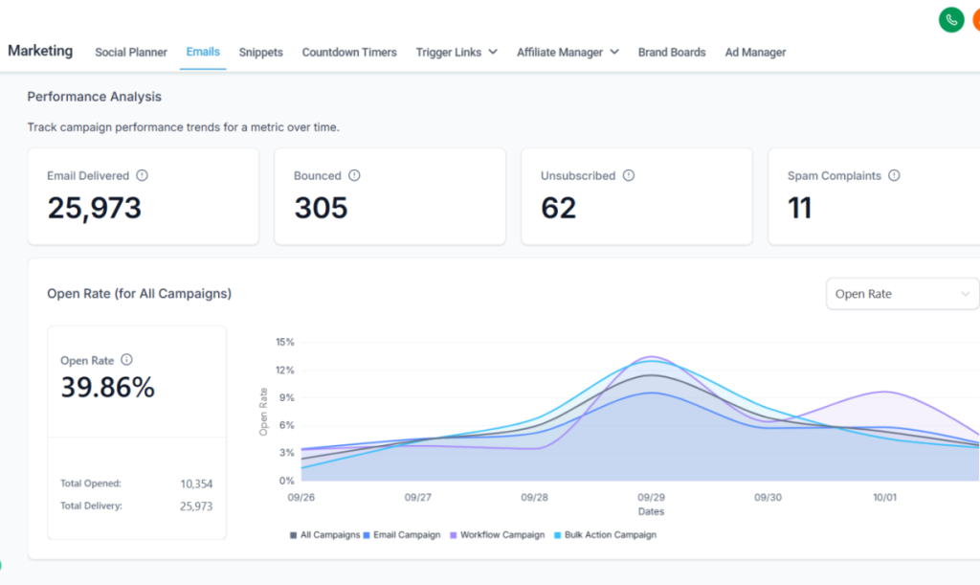Toggle Workflow Campaign legend series
The height and width of the screenshot is (585, 980).
[x=498, y=535]
